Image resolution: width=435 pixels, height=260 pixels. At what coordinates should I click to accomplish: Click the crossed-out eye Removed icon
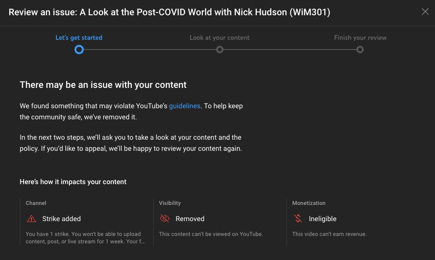click(164, 218)
